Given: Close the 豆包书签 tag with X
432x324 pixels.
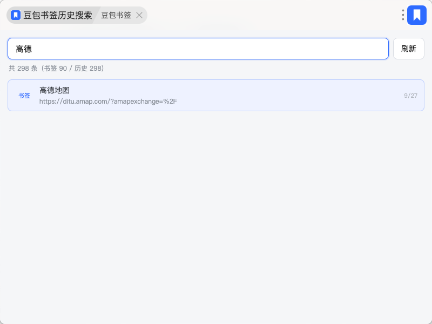Looking at the screenshot, I should 139,15.
